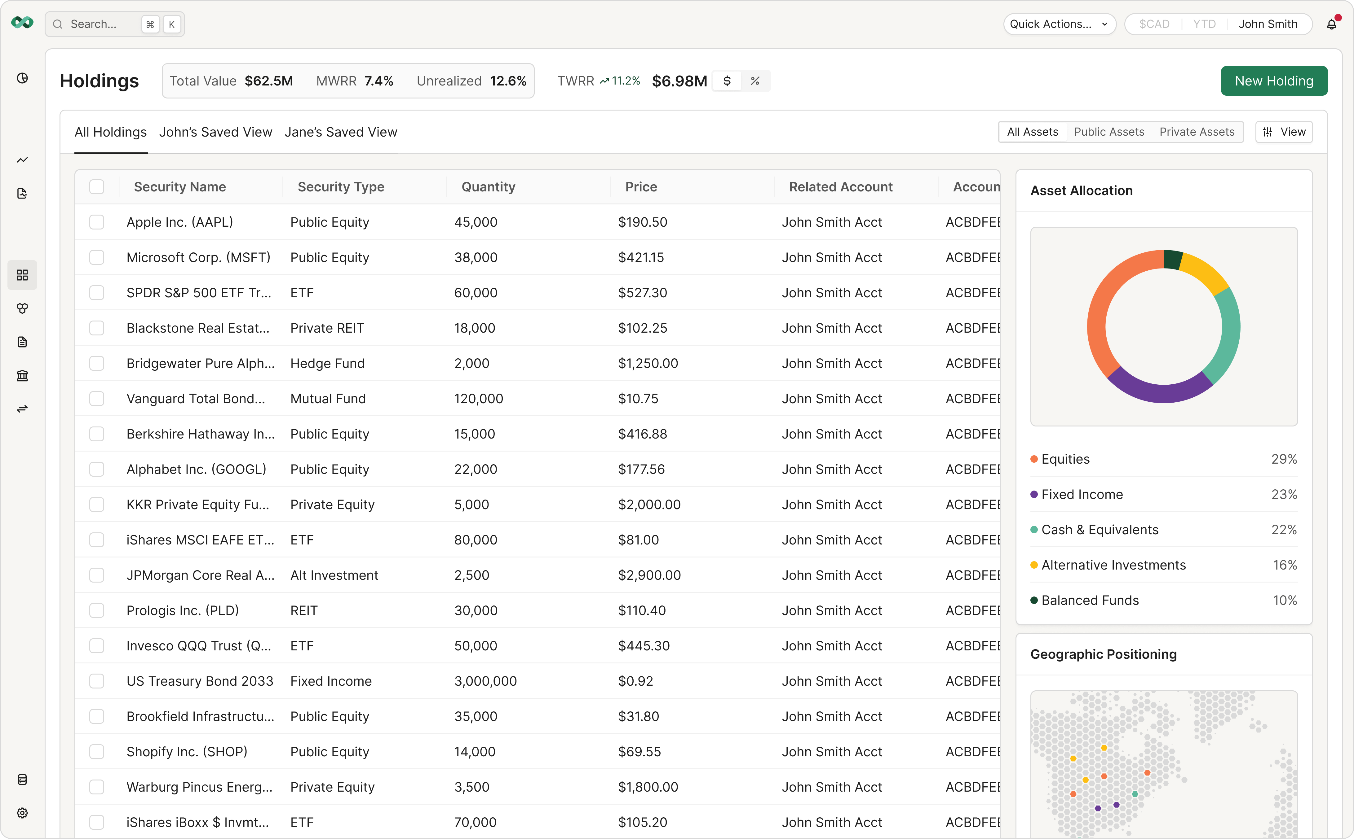
Task: Check the Berkshire Hathaway row checkbox
Action: pyautogui.click(x=97, y=434)
